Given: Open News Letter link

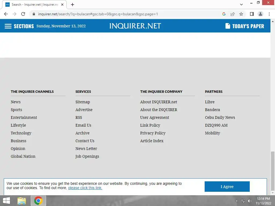Looking at the screenshot, I should [x=86, y=149].
